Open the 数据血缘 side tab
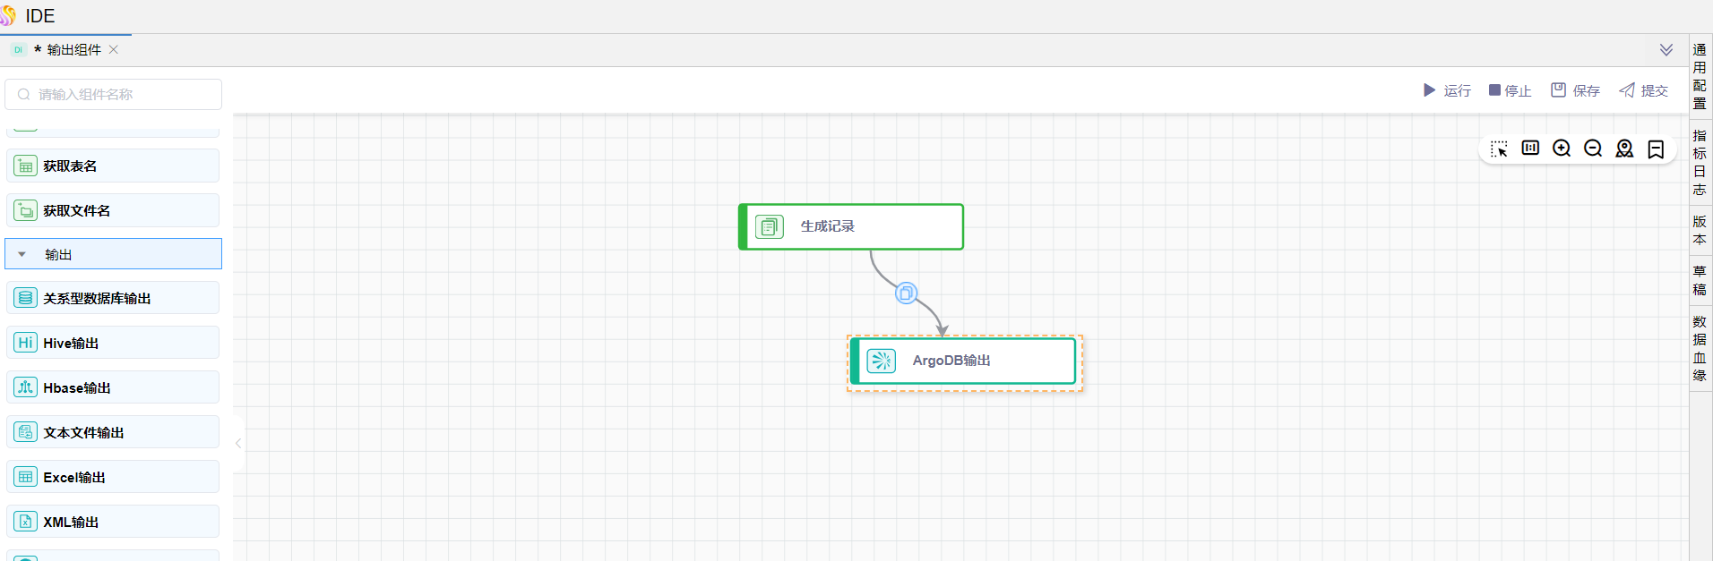 click(1700, 348)
